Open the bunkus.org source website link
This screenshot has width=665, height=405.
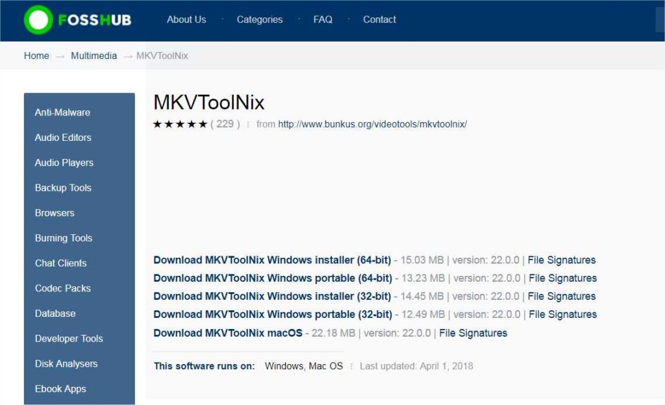pyautogui.click(x=372, y=123)
